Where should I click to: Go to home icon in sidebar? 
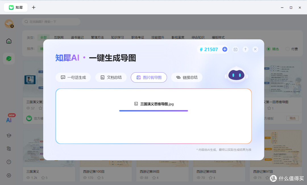point(9,41)
